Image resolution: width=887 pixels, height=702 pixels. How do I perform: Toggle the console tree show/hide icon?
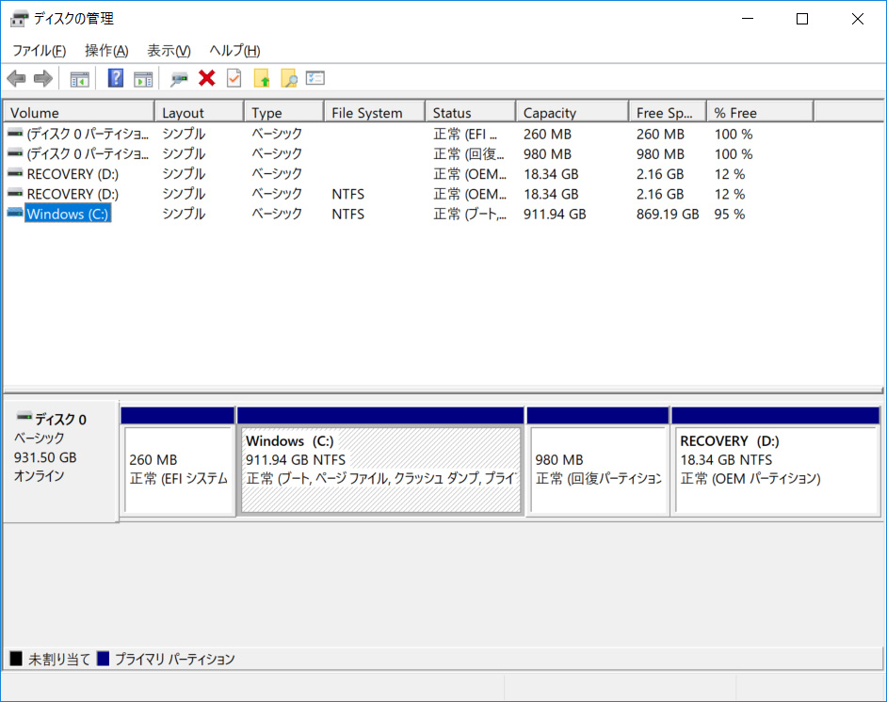tap(79, 78)
